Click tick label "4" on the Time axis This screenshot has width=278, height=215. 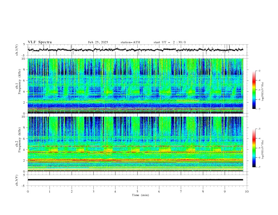(x=115, y=191)
